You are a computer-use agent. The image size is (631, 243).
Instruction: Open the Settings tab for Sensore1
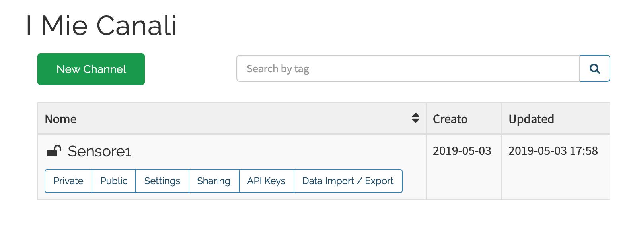(162, 181)
